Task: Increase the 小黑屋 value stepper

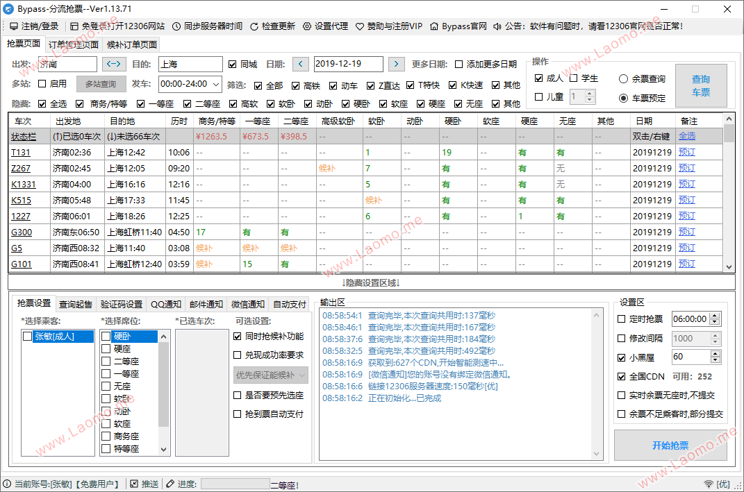Action: (715, 354)
